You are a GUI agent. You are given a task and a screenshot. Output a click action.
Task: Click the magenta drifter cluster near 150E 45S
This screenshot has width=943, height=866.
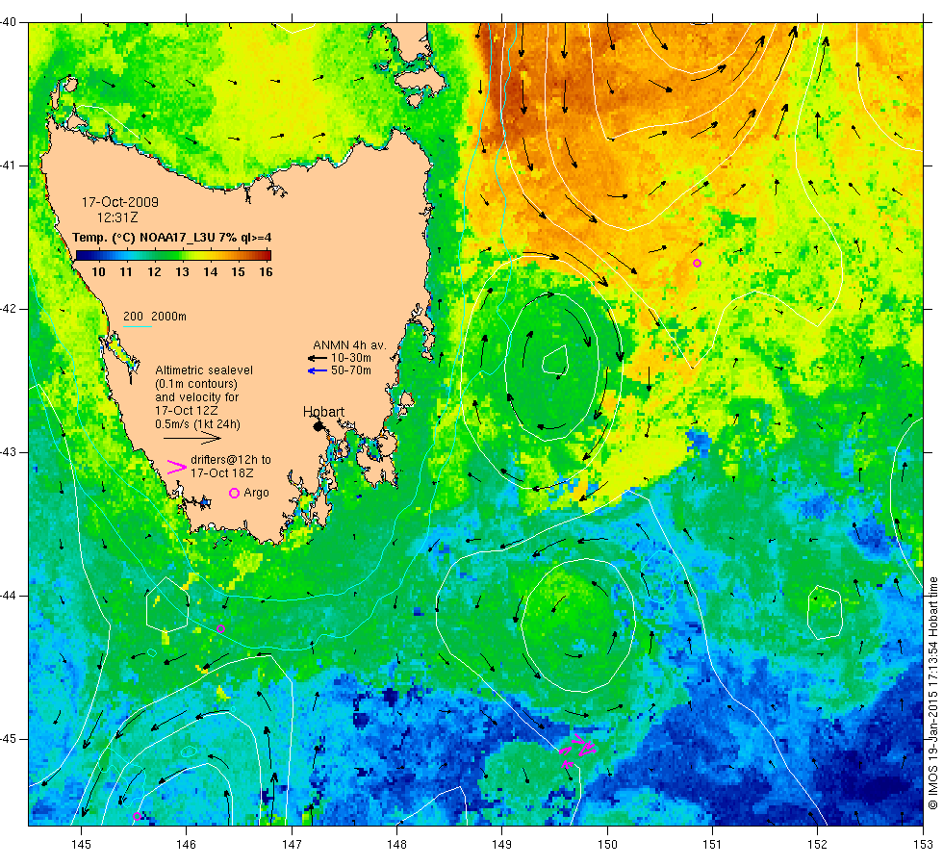577,750
